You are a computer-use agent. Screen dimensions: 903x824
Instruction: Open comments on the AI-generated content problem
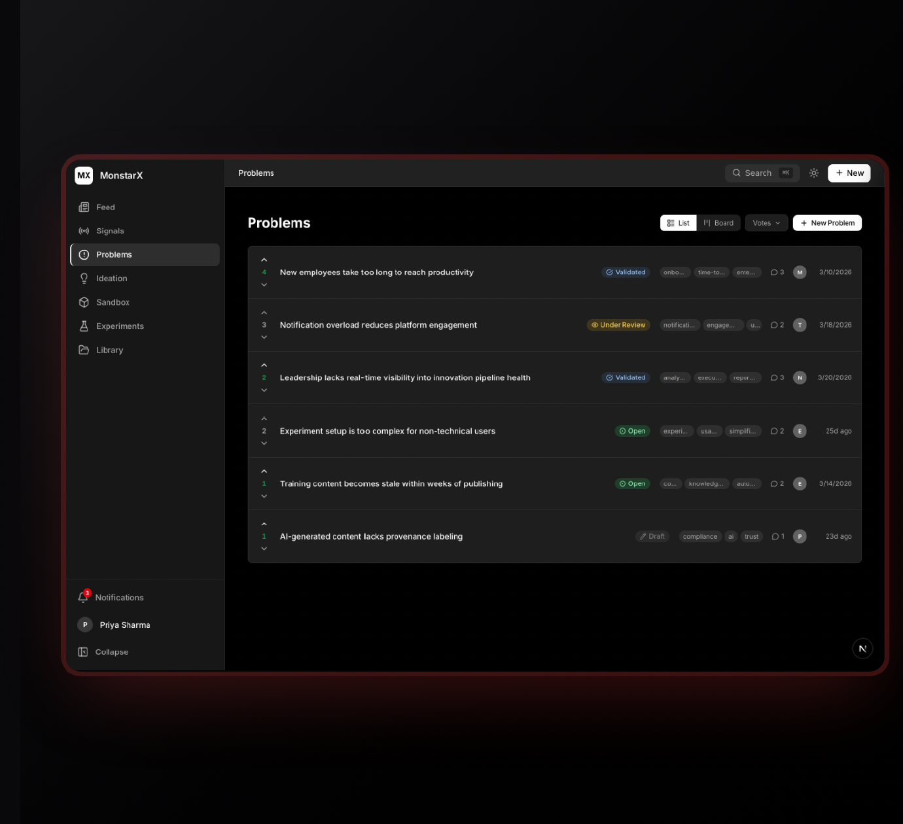tap(777, 536)
